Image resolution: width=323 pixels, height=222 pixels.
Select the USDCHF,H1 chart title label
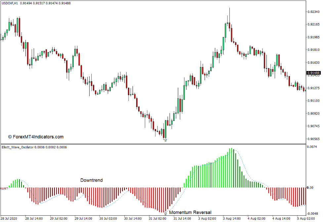click(x=10, y=3)
